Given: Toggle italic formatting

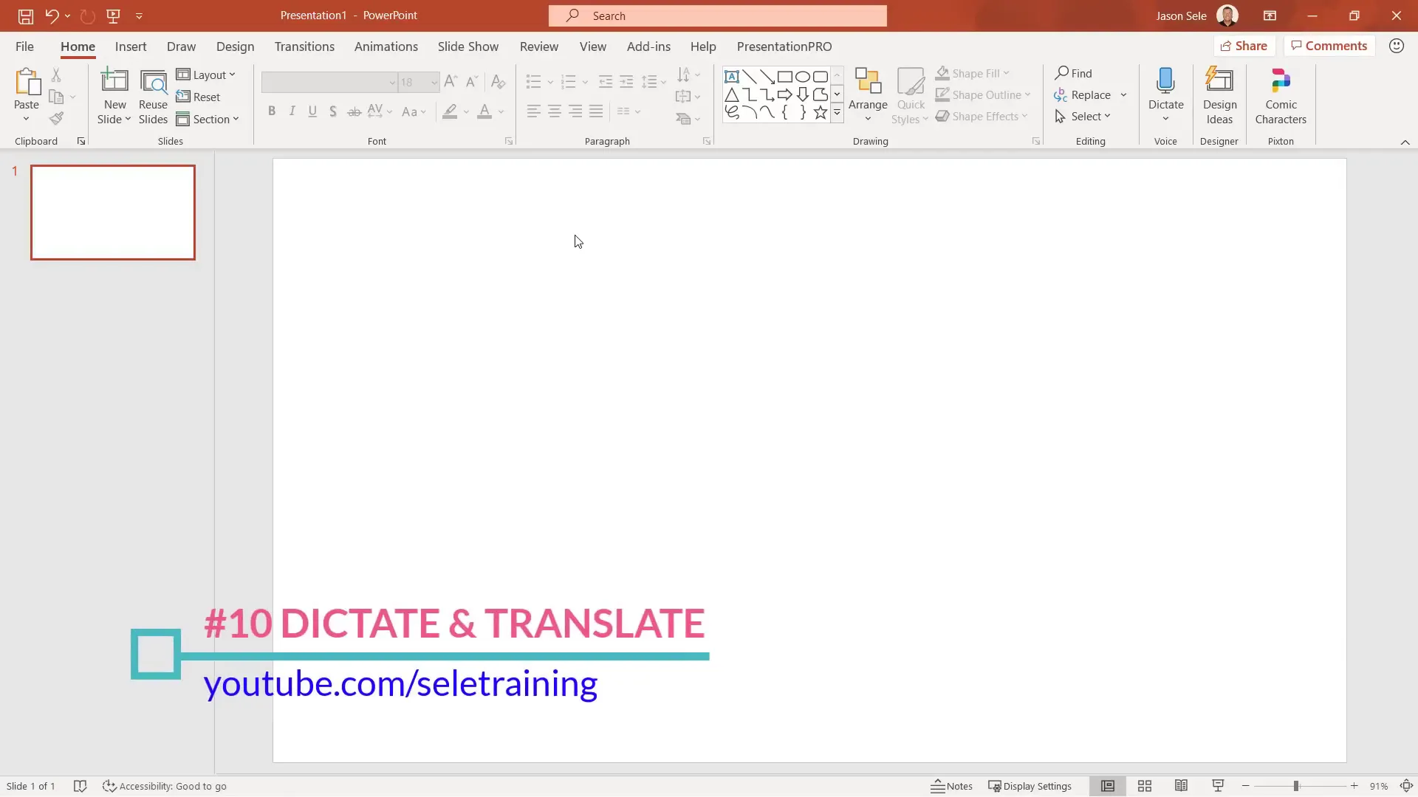Looking at the screenshot, I should point(292,111).
